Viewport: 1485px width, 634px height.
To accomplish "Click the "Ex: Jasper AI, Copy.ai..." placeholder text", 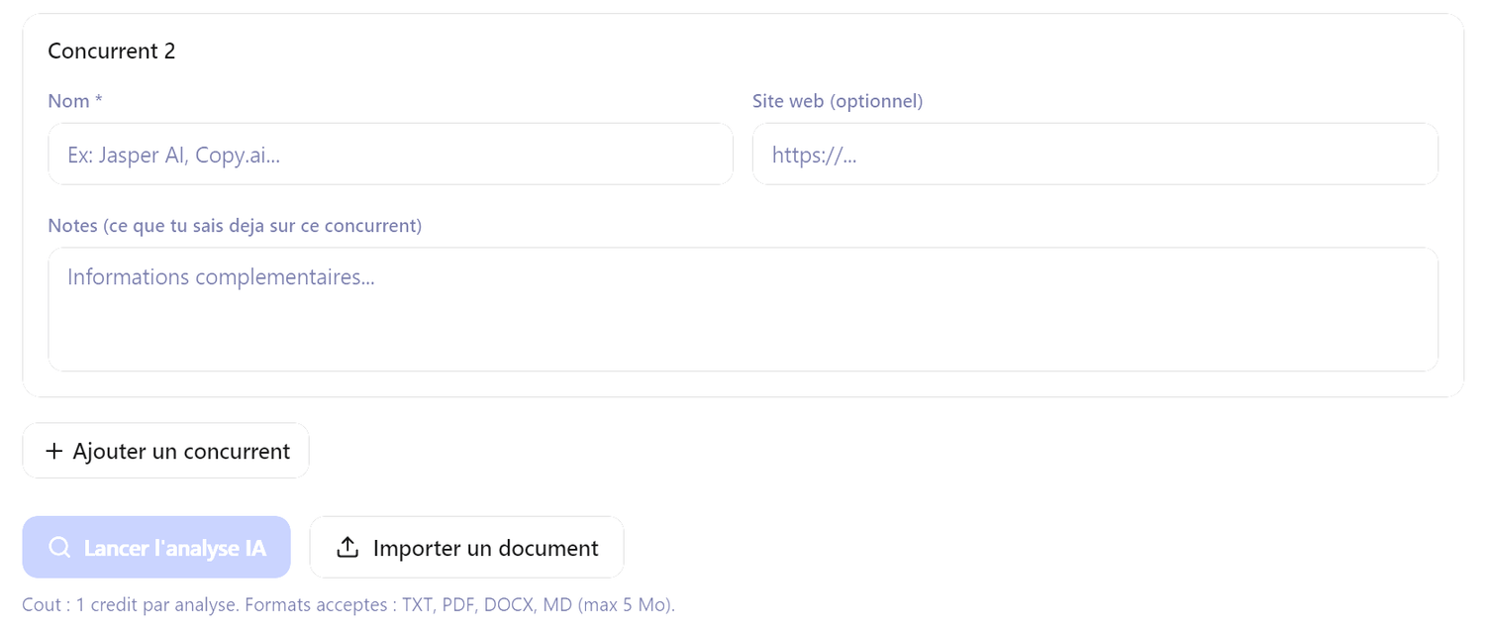I will coord(173,156).
